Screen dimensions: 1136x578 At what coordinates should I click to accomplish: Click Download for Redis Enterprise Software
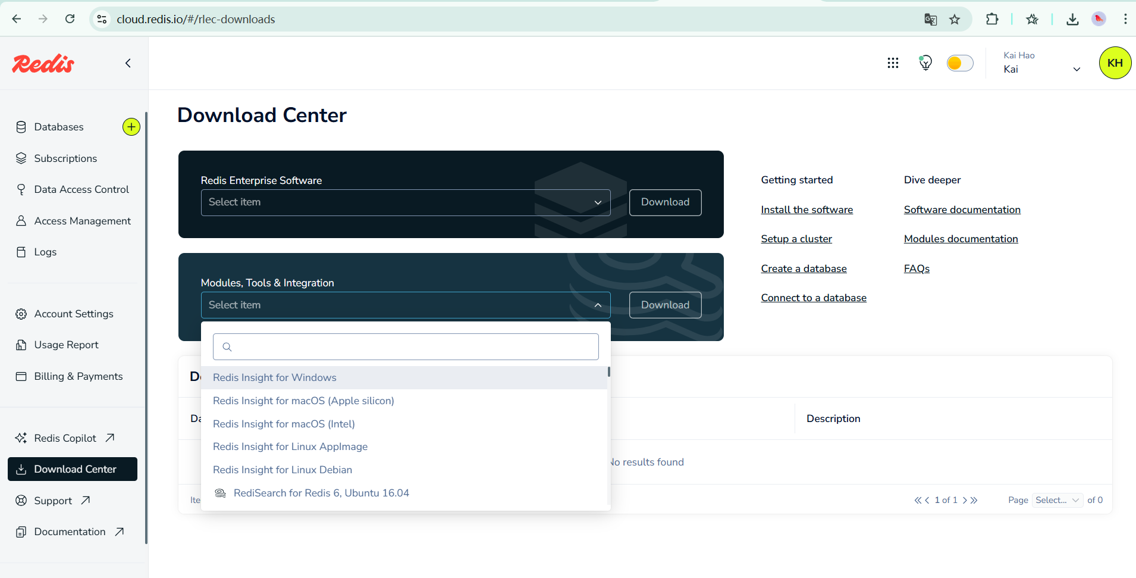tap(666, 202)
